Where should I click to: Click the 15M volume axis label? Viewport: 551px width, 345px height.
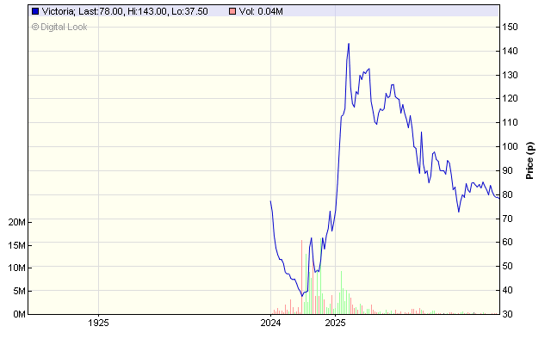click(17, 245)
